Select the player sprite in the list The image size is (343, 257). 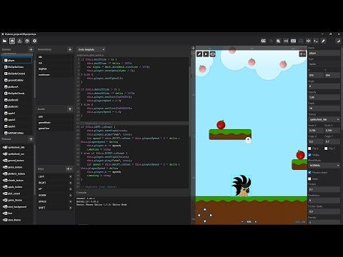click(17, 61)
